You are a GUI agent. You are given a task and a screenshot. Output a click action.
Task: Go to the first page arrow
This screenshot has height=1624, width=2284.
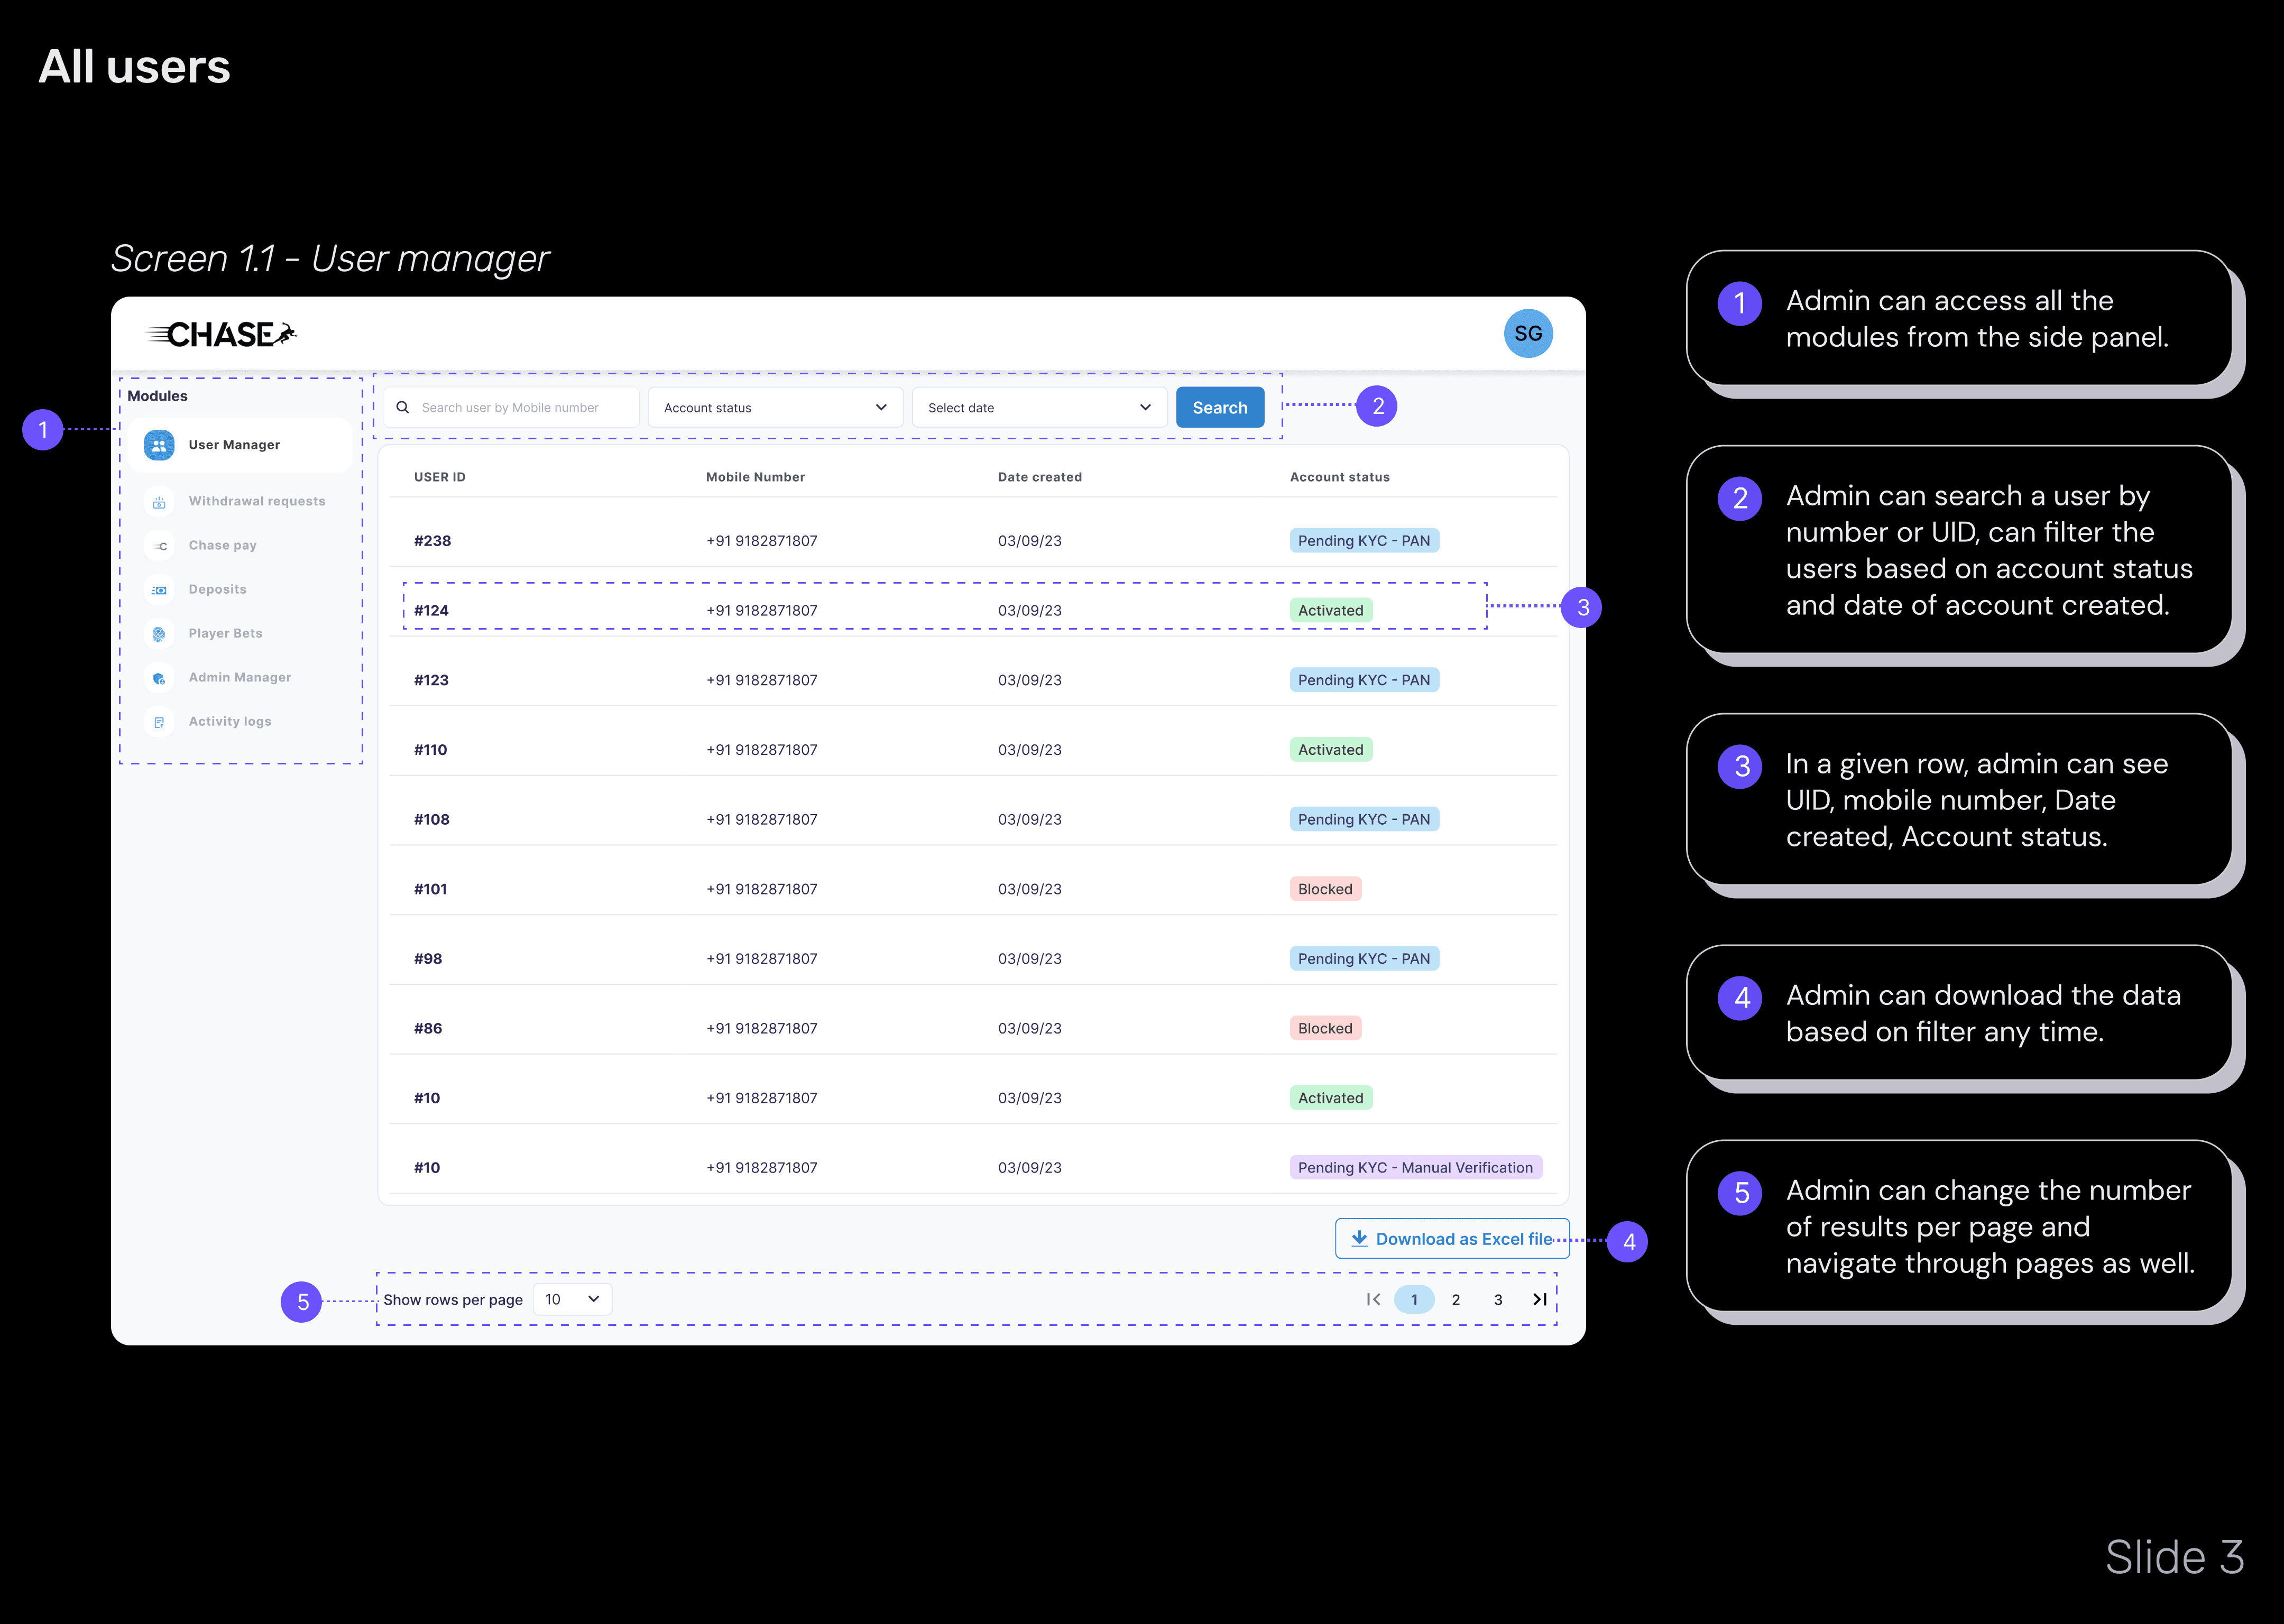[1373, 1299]
